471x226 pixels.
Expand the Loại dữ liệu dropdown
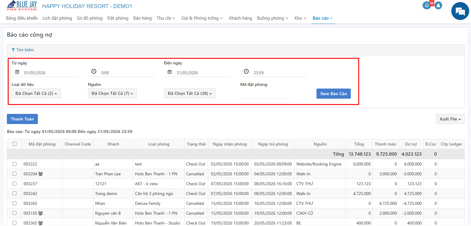click(36, 93)
